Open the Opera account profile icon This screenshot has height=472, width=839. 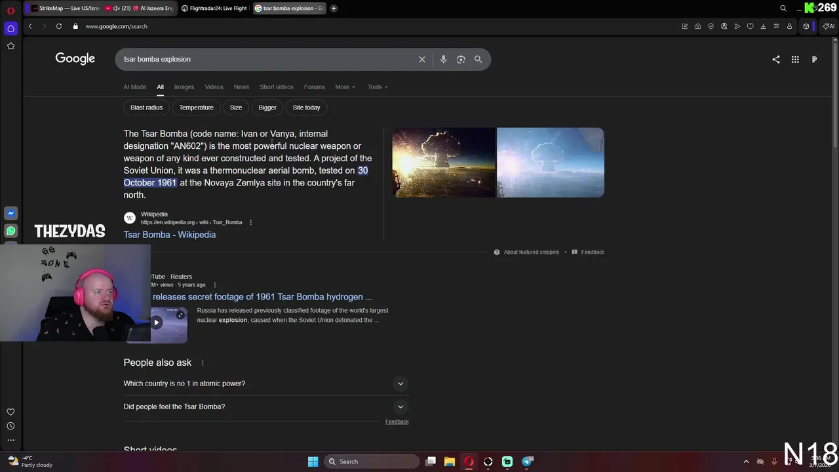789,26
